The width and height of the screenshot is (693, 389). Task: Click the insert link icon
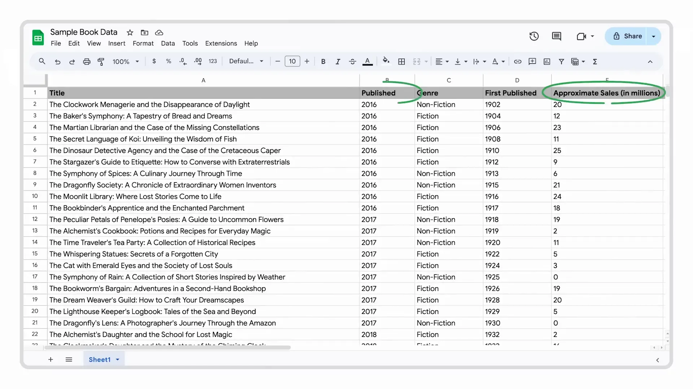(x=518, y=62)
